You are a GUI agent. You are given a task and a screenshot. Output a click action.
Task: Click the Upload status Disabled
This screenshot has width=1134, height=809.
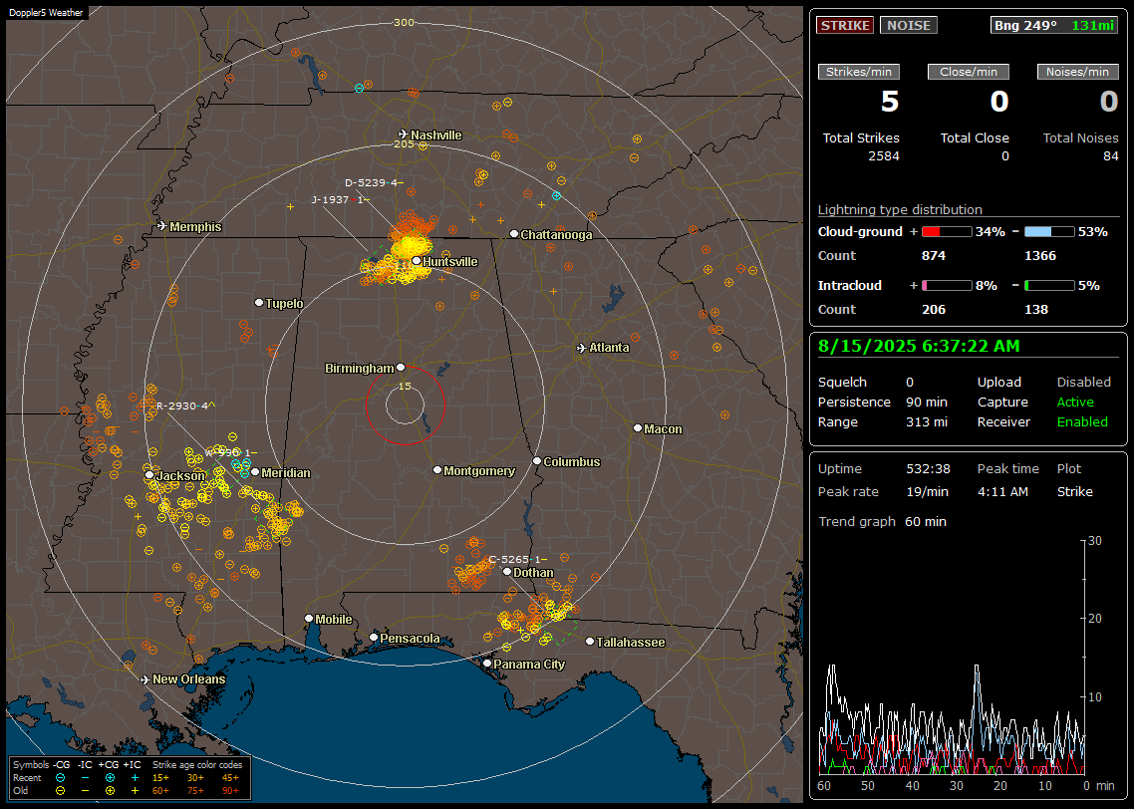(x=1083, y=383)
